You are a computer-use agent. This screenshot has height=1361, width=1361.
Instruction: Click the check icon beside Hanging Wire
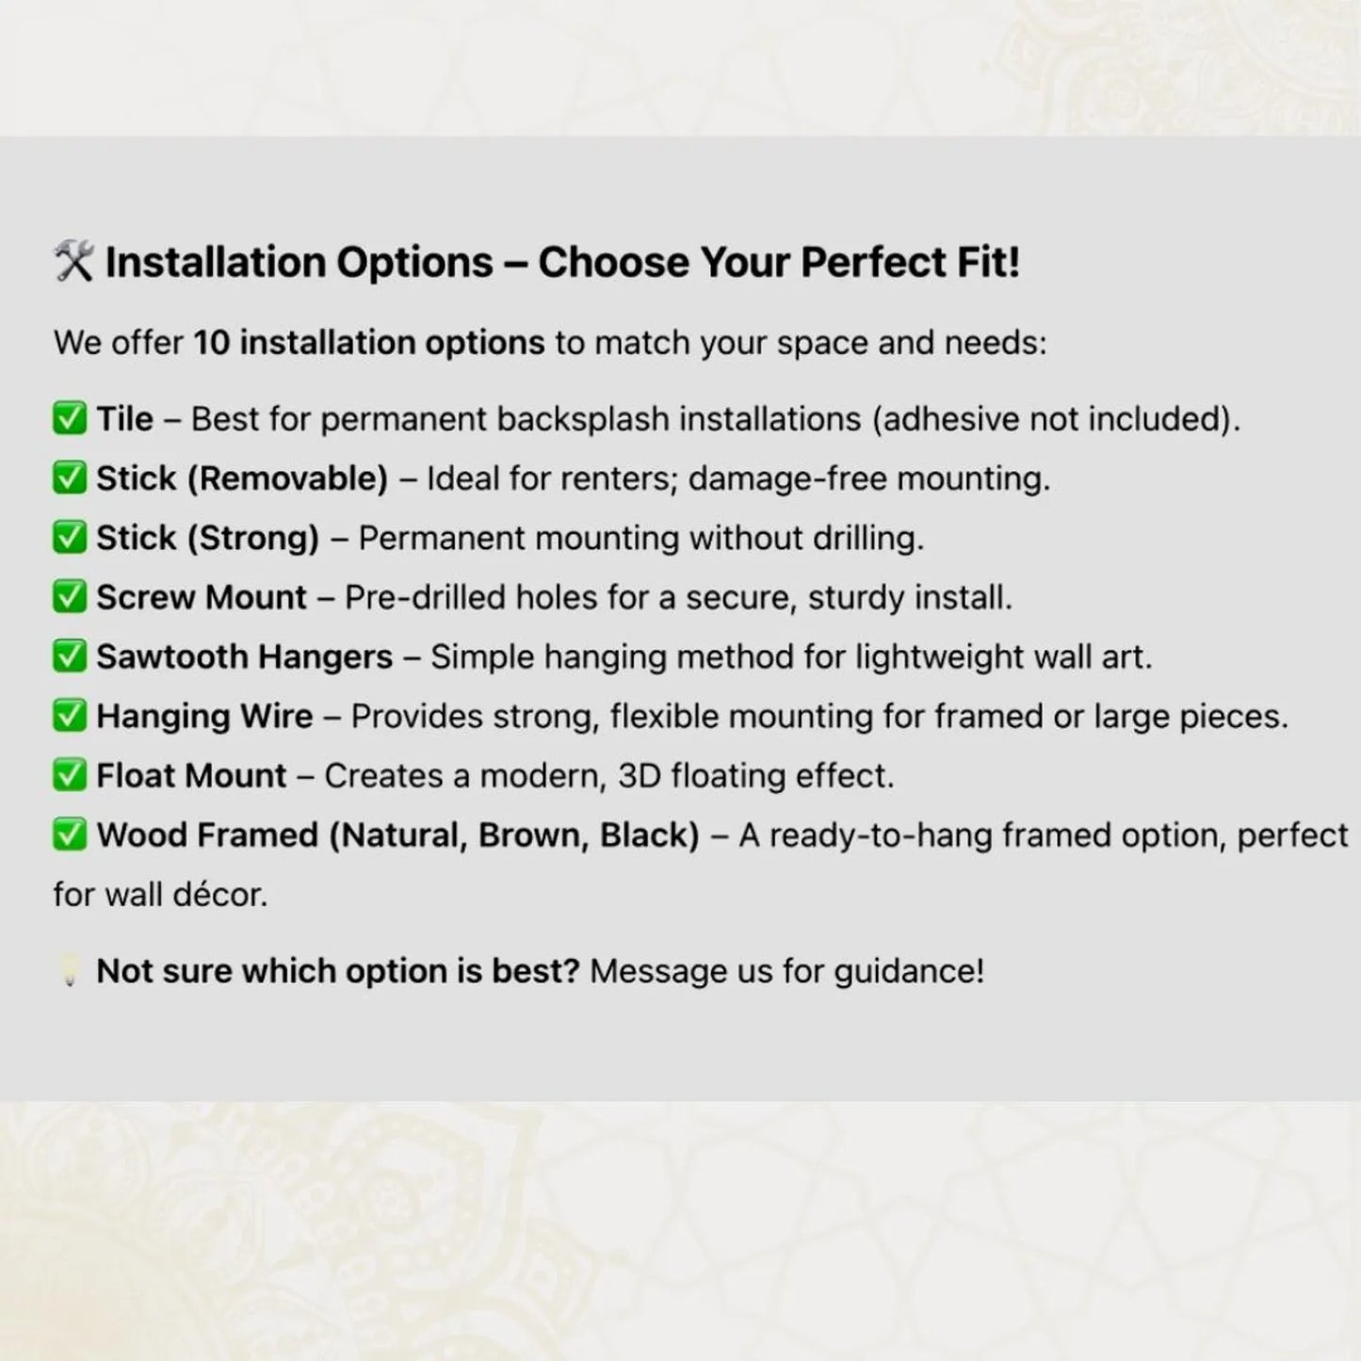[x=70, y=716]
